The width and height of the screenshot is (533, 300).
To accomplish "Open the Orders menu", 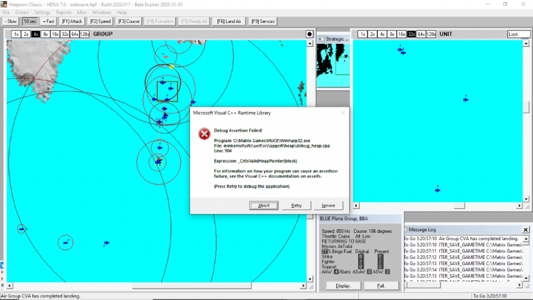I will (x=22, y=12).
